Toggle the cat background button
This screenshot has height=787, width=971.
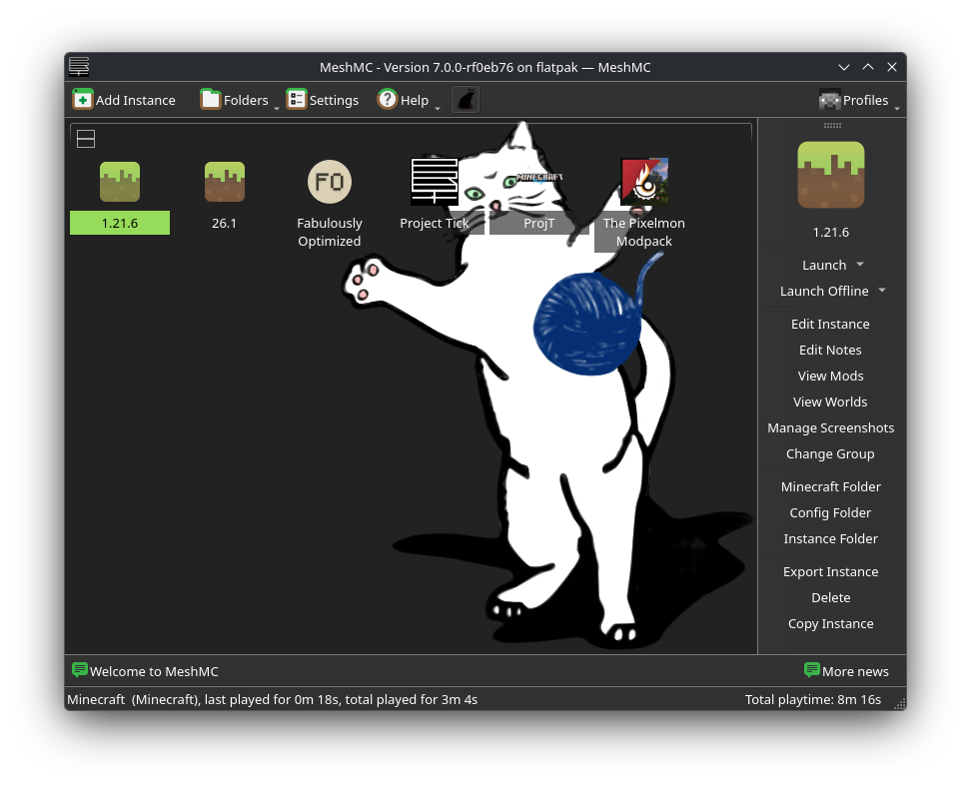[466, 100]
